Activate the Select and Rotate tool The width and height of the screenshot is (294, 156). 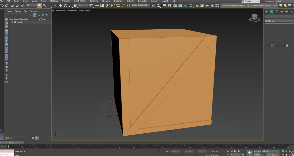65,5
